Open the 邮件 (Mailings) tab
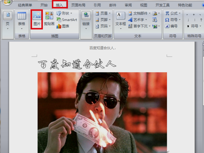 113,5
